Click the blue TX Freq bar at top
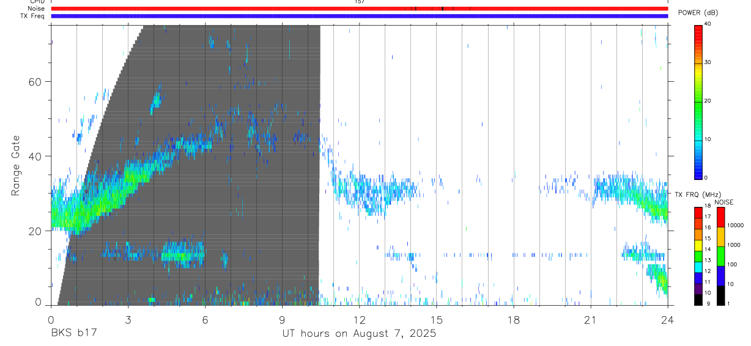751x346 pixels. click(359, 16)
